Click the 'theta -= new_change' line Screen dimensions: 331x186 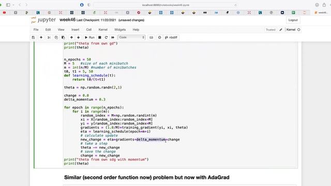point(100,148)
